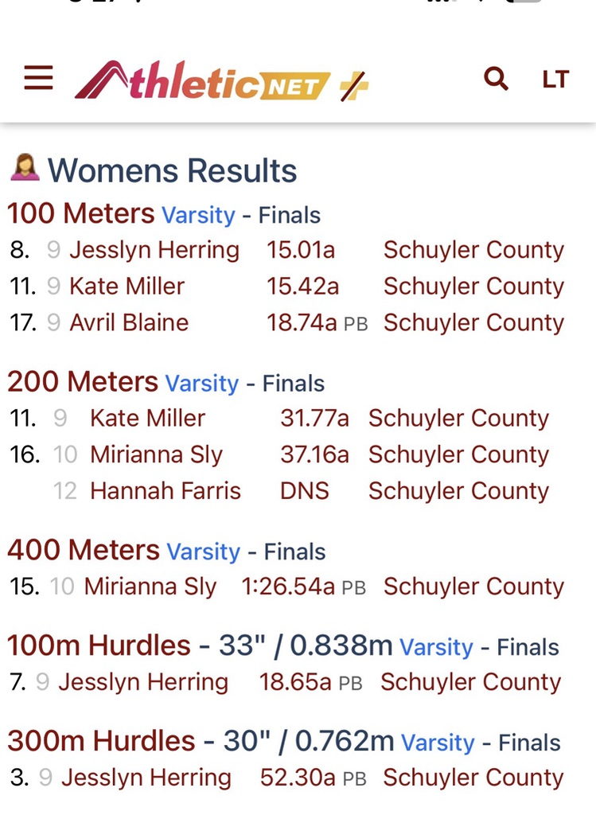The image size is (596, 815).
Task: Open the 100m Hurdles event link
Action: coord(99,645)
